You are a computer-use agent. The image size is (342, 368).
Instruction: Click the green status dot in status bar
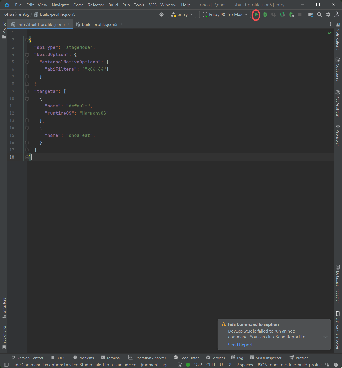click(188, 365)
